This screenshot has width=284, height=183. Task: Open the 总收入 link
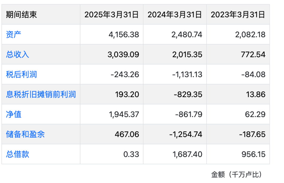tap(18, 54)
